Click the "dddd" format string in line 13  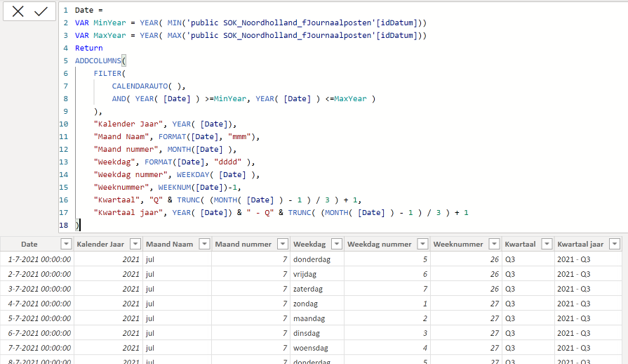(228, 162)
